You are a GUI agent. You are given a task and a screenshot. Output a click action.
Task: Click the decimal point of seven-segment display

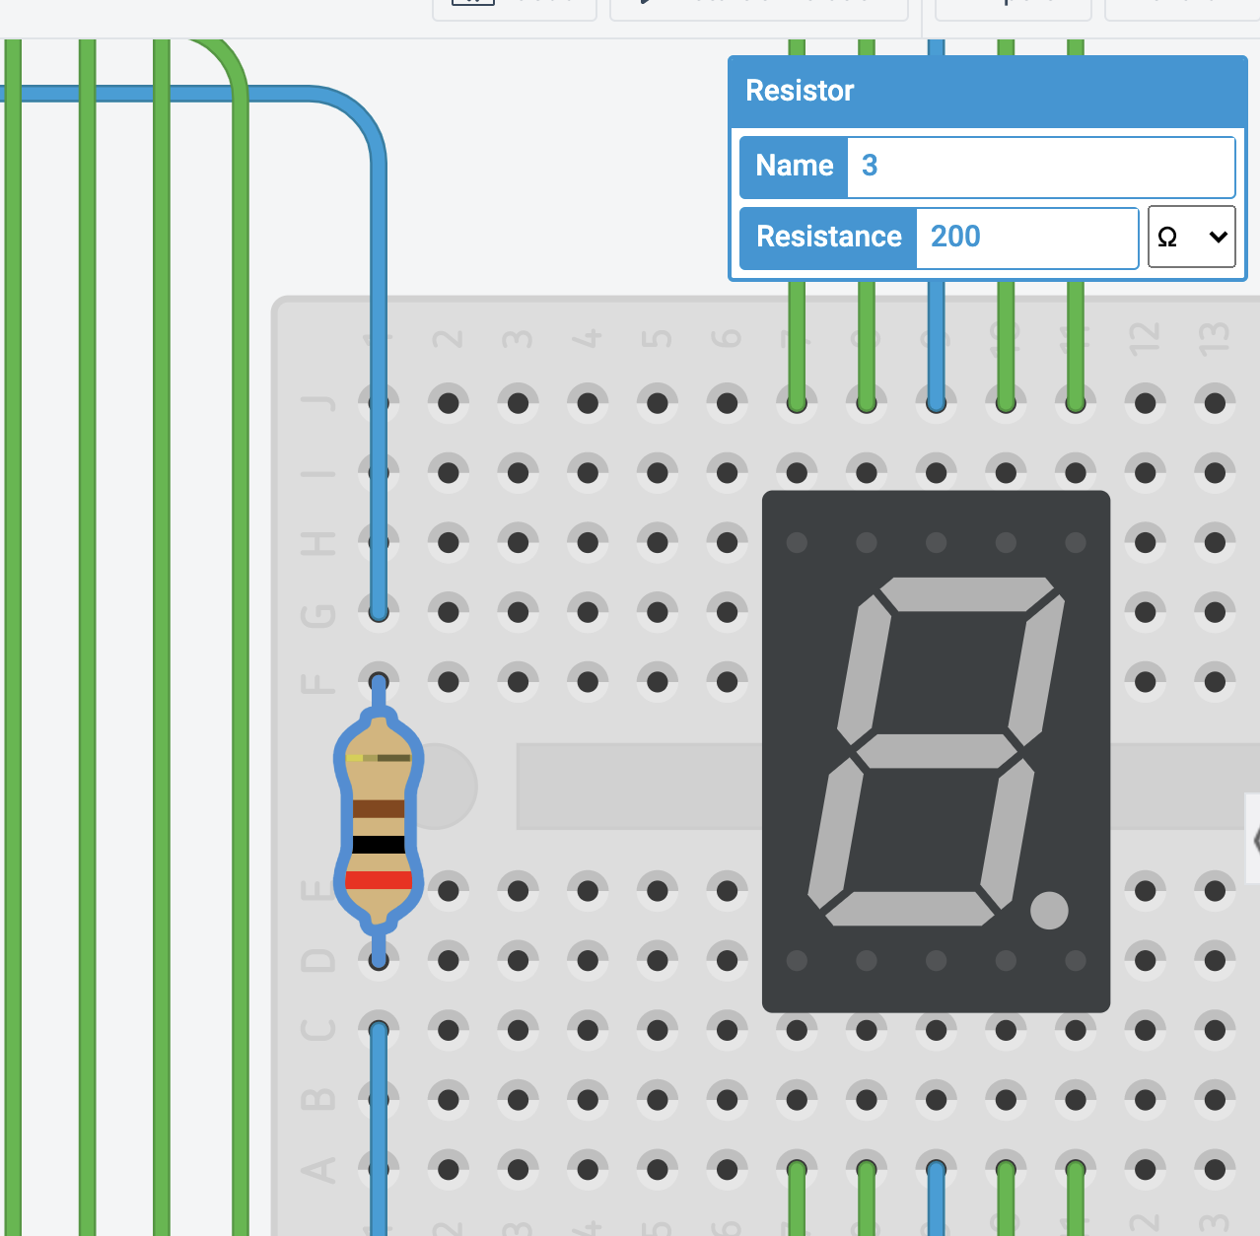[1049, 910]
